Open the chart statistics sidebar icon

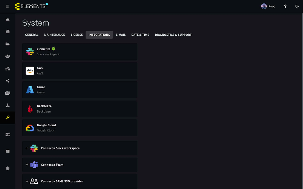tap(8, 19)
